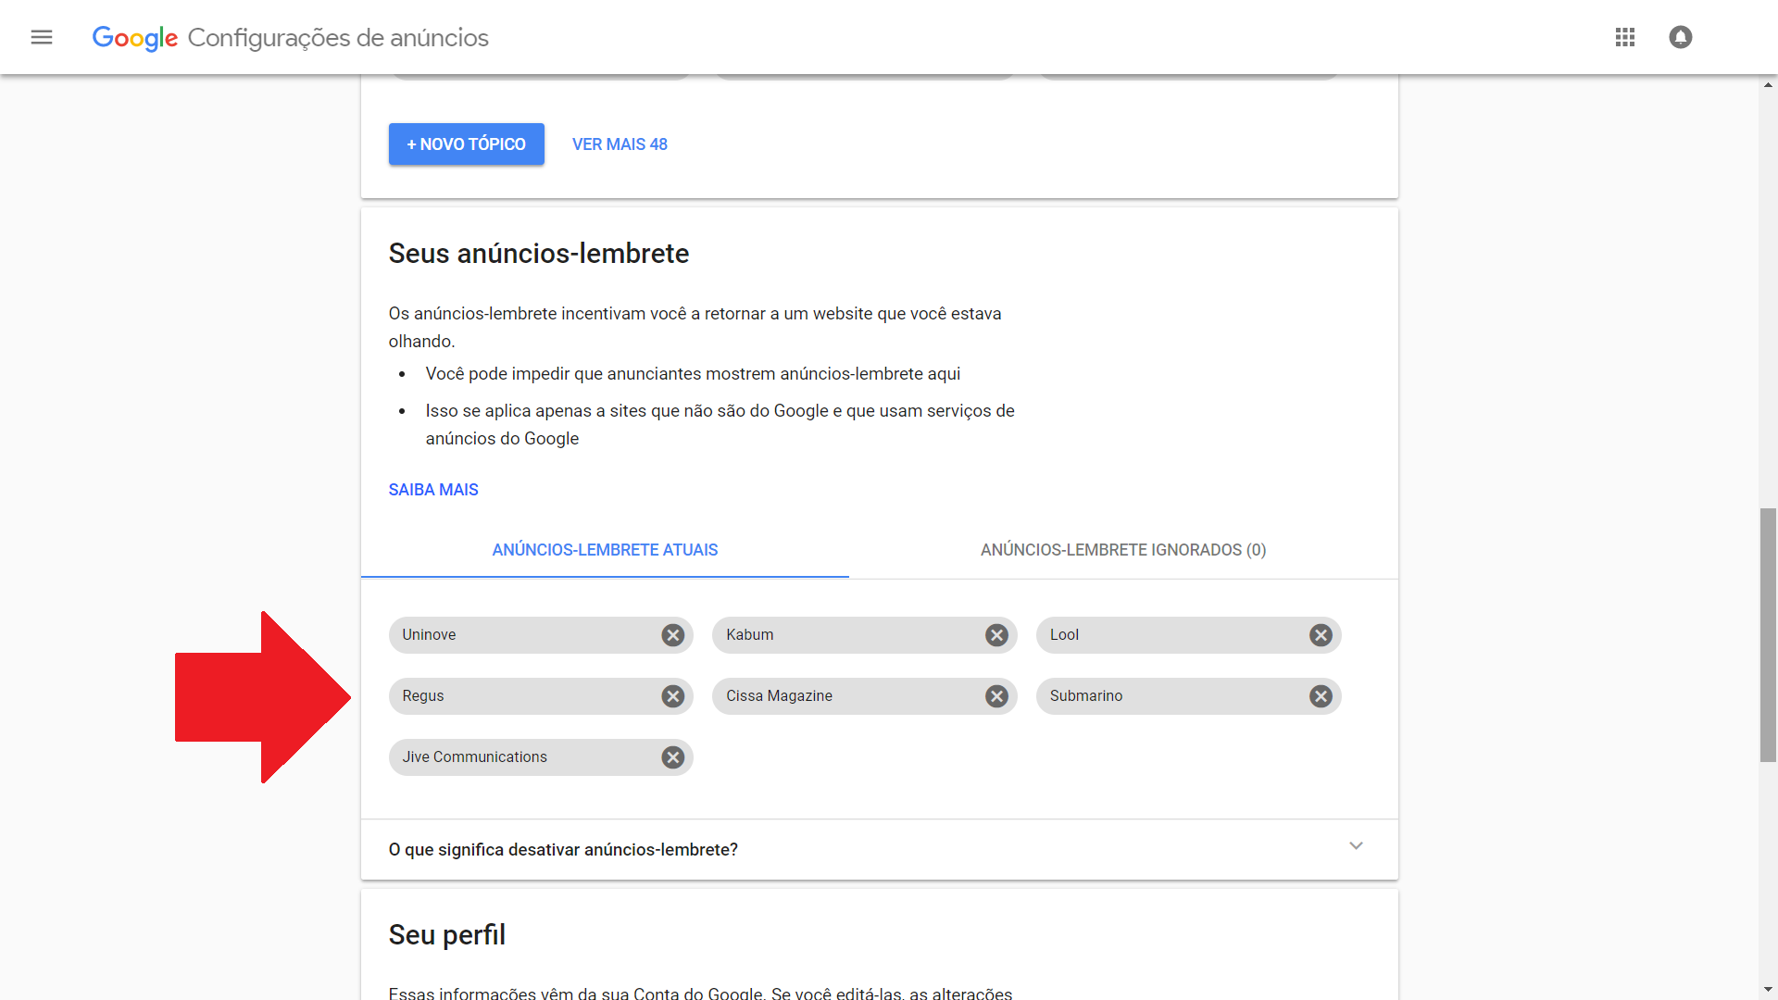The image size is (1778, 1000).
Task: Click the Google logo
Action: [135, 38]
